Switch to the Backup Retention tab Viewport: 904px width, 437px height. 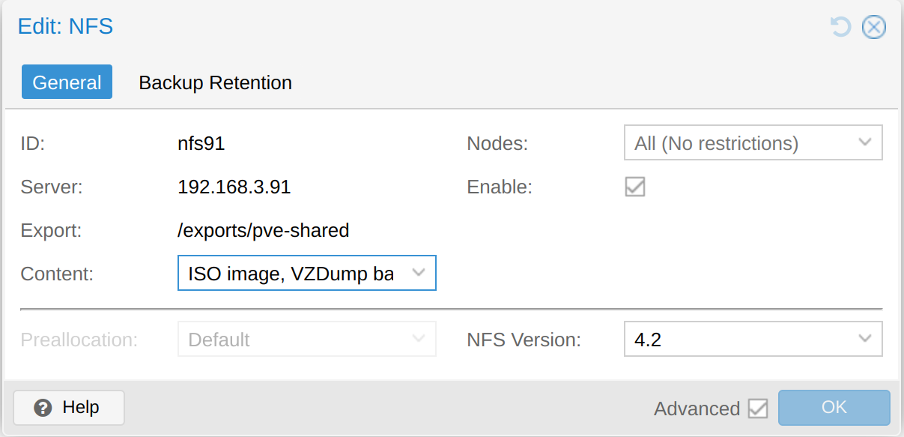(215, 82)
